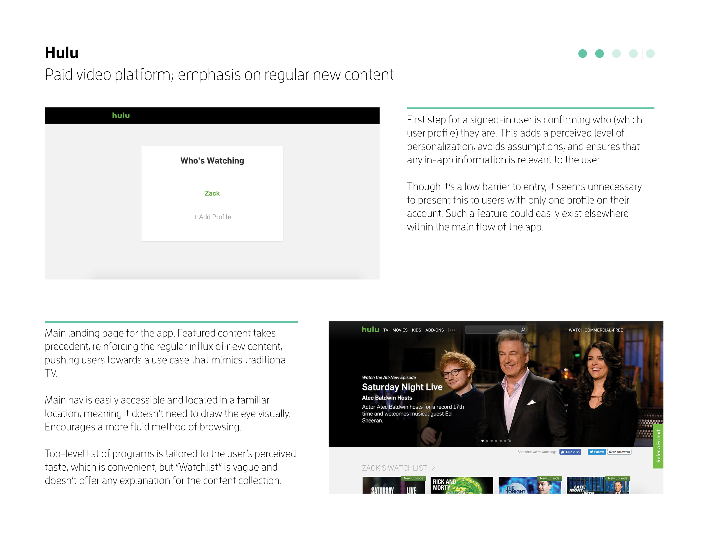Open the ADD-ONS nav item

pos(435,330)
